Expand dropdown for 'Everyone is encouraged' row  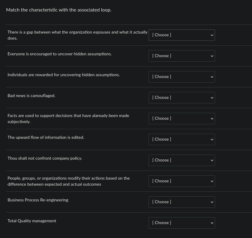[x=182, y=56]
